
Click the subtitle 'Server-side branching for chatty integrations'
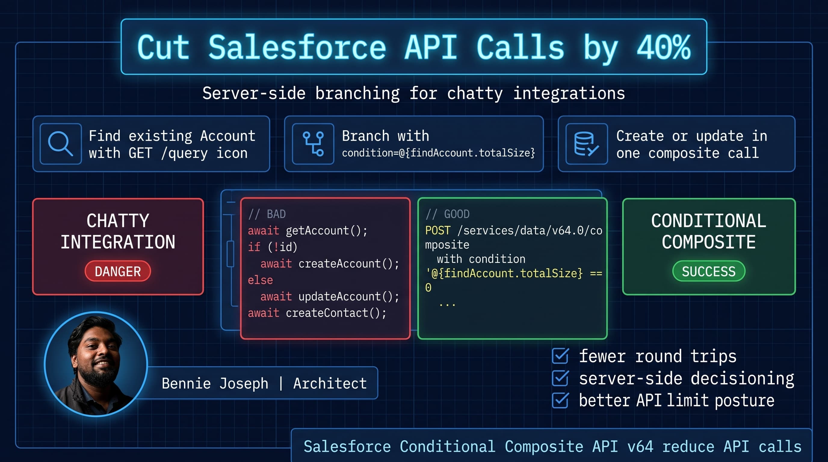pyautogui.click(x=414, y=94)
